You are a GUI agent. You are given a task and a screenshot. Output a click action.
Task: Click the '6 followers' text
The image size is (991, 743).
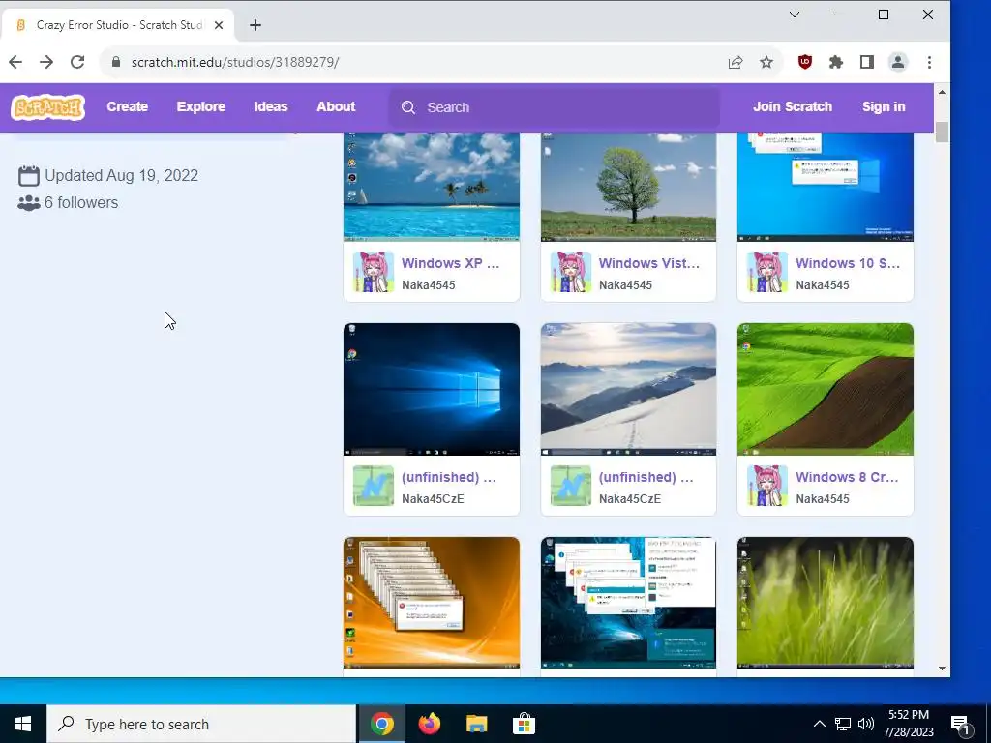pyautogui.click(x=81, y=203)
